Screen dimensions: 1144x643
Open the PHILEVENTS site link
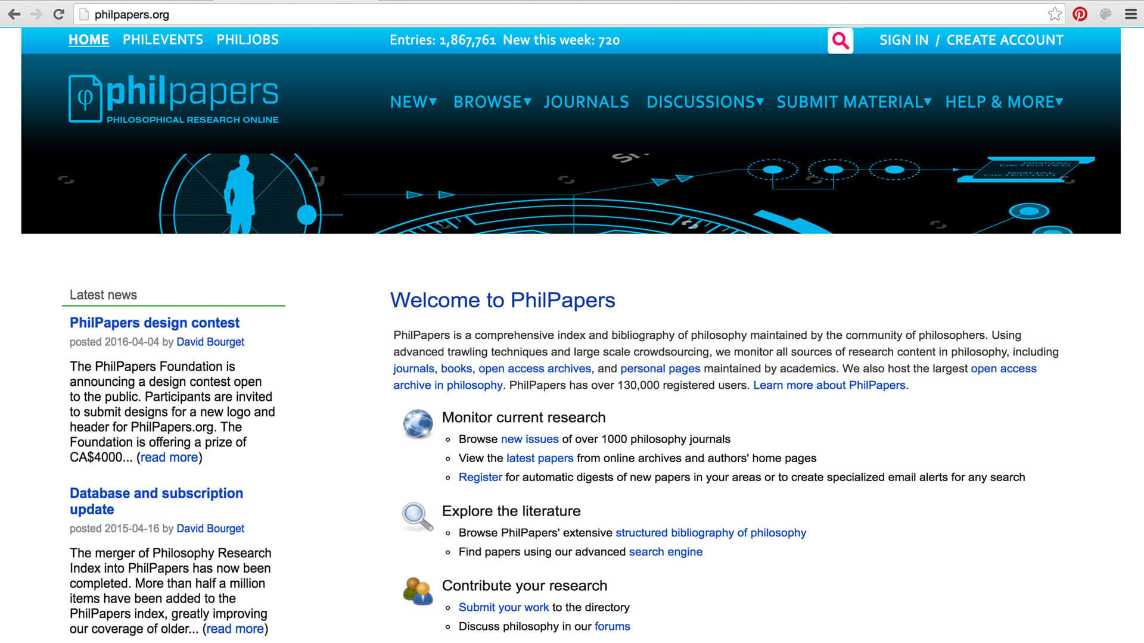163,40
